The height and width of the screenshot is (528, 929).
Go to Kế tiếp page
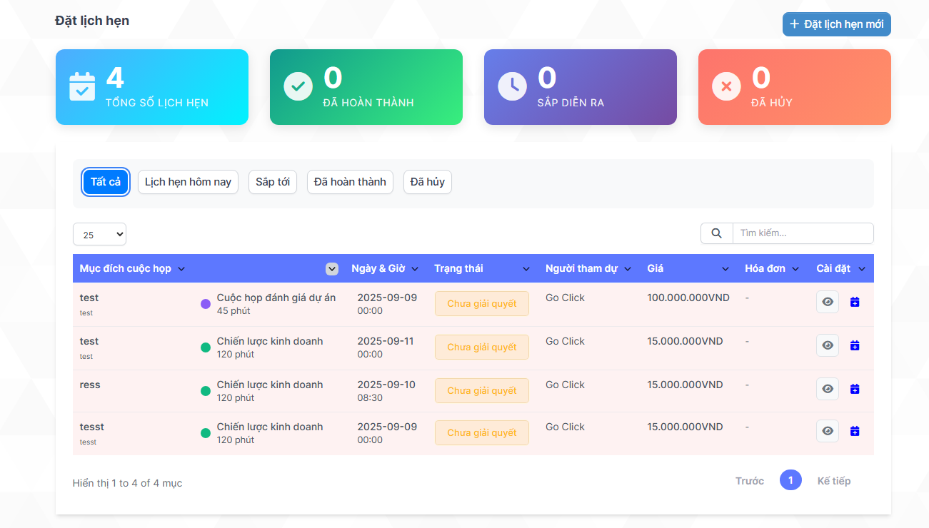point(833,481)
